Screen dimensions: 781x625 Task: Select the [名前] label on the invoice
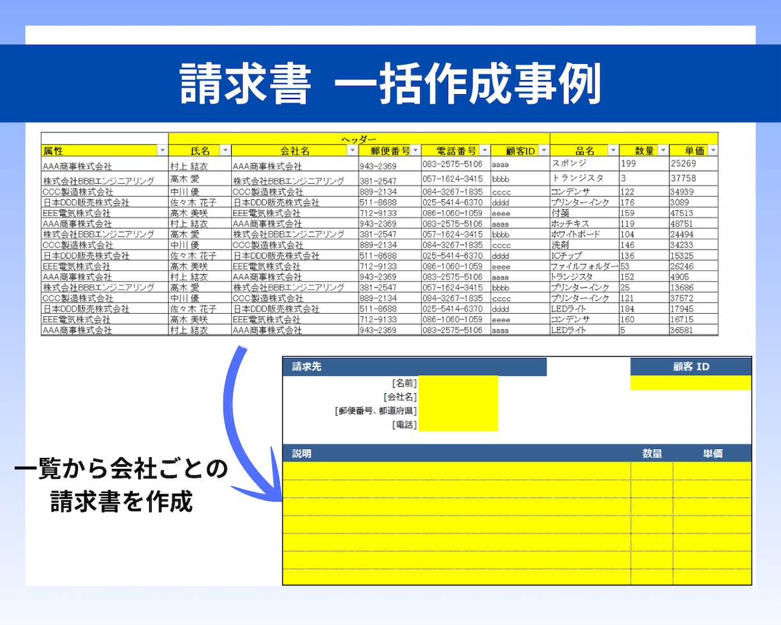coord(404,383)
